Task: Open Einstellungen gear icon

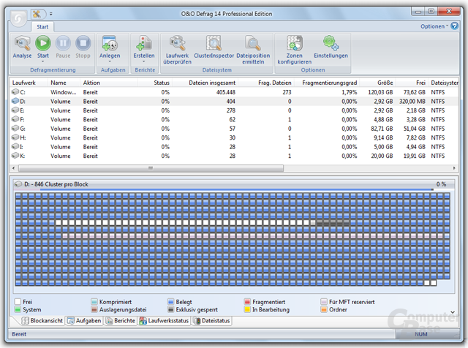Action: 331,43
